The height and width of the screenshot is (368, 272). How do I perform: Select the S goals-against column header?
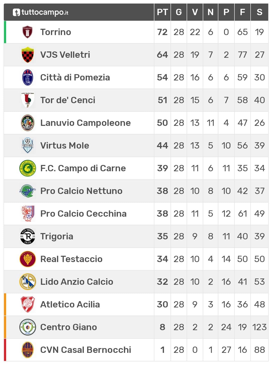(259, 12)
